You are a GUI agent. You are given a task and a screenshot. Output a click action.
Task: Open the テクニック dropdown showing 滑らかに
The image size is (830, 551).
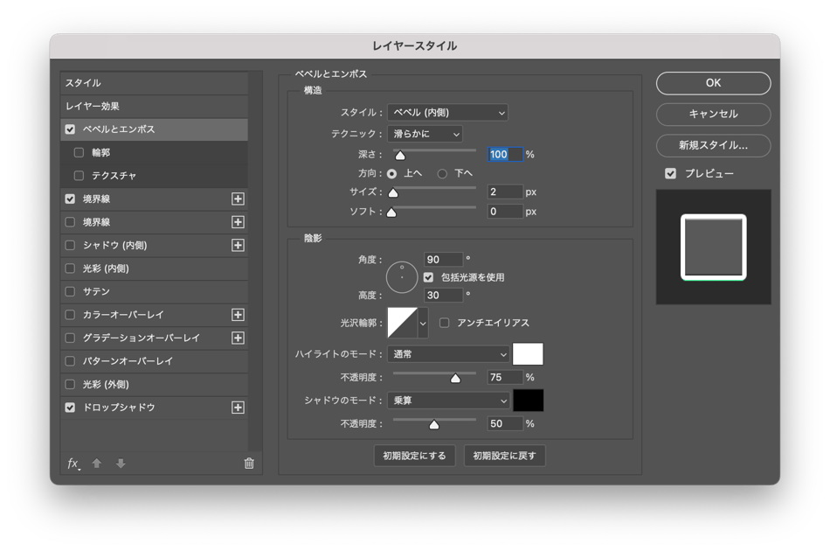[x=425, y=134]
